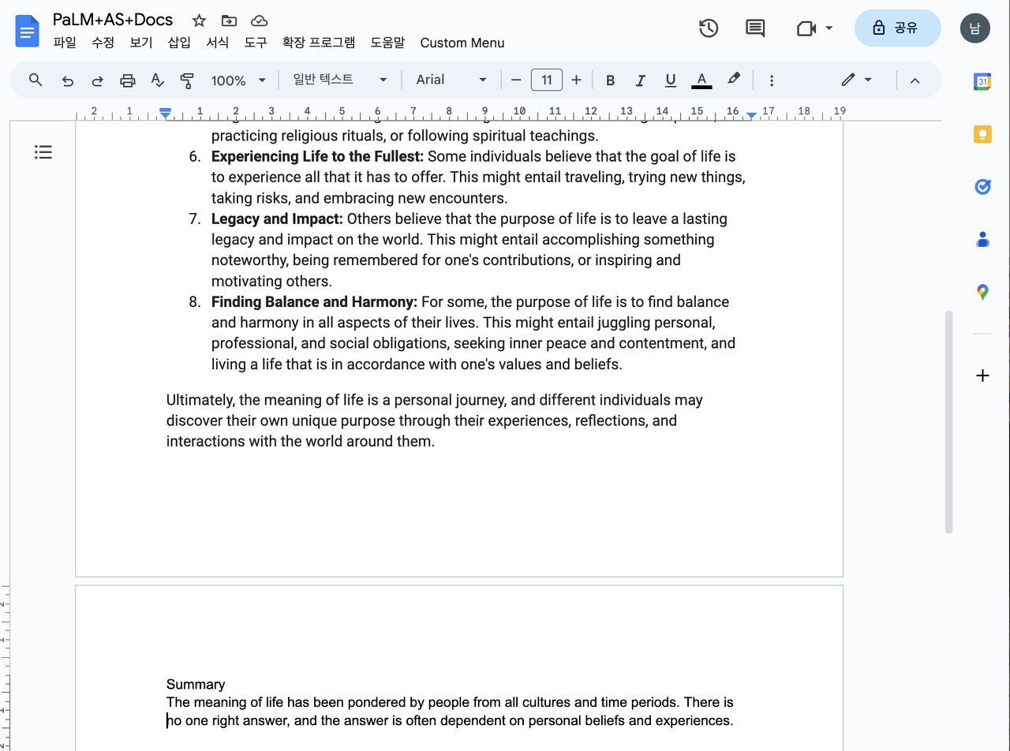Open the text color picker
The height and width of the screenshot is (751, 1010).
[701, 80]
